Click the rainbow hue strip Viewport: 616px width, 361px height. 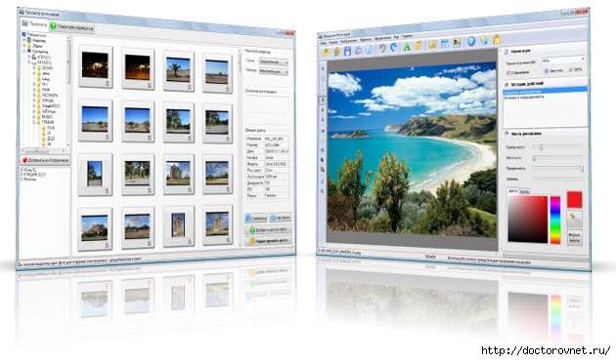click(555, 221)
